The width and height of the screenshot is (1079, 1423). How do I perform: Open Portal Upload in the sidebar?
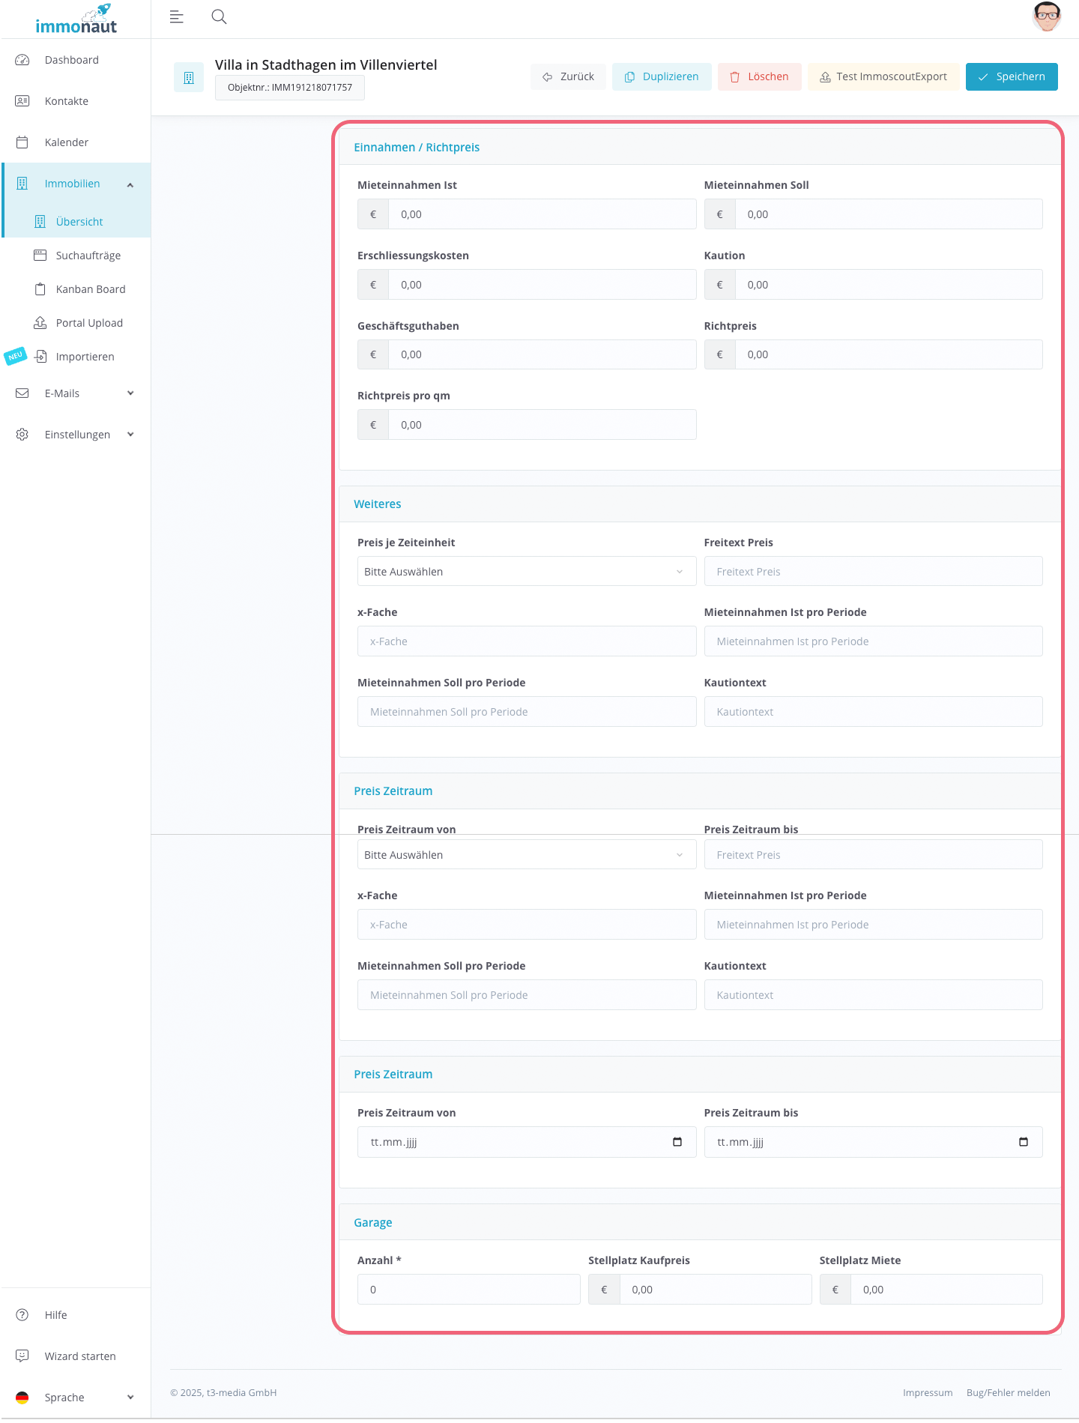pyautogui.click(x=89, y=323)
